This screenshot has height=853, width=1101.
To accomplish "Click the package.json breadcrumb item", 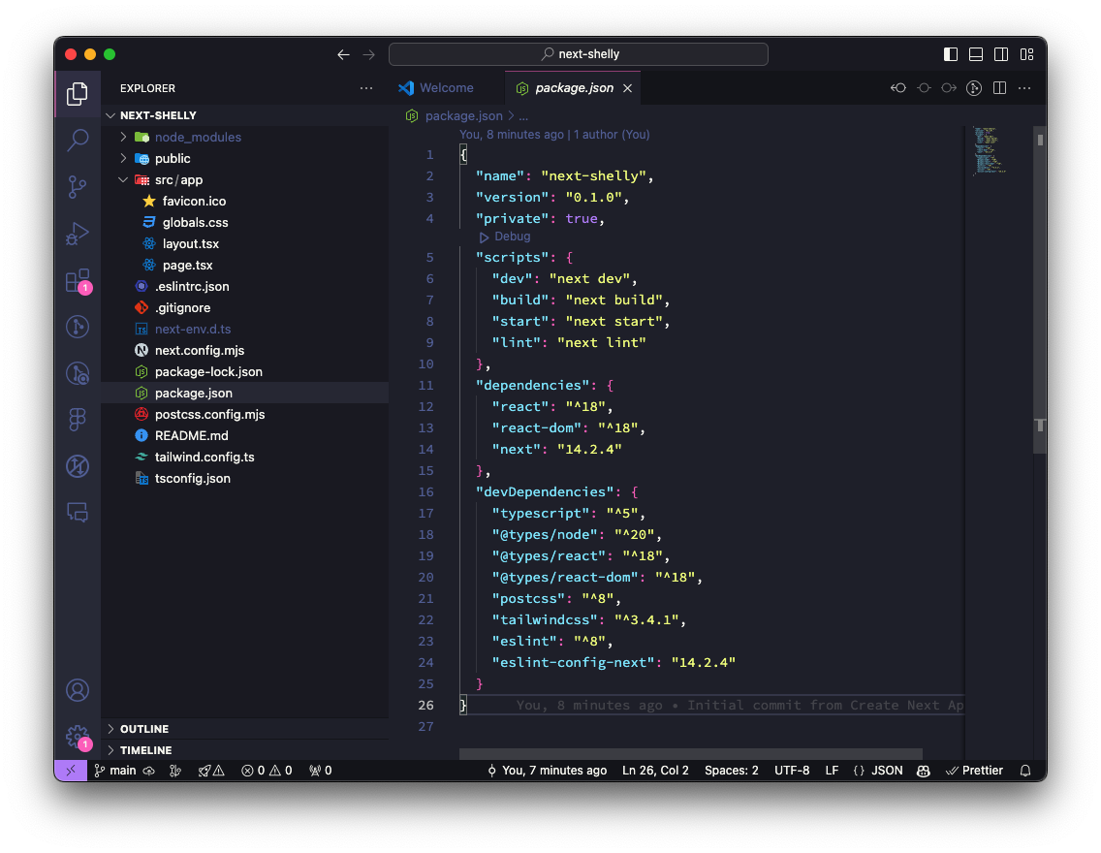I will [463, 116].
